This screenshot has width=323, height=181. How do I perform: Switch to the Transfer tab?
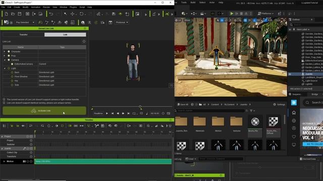(24, 35)
